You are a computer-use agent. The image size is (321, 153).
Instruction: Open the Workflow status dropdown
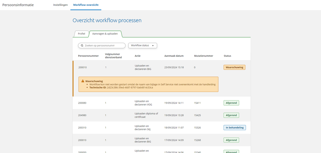pyautogui.click(x=142, y=46)
